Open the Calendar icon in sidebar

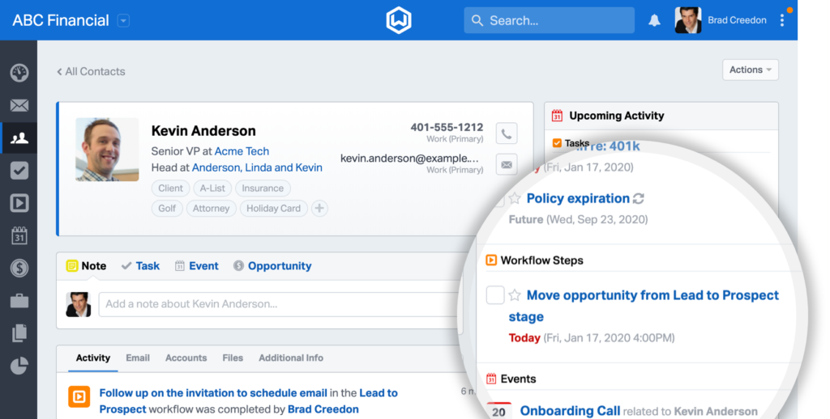pos(19,235)
